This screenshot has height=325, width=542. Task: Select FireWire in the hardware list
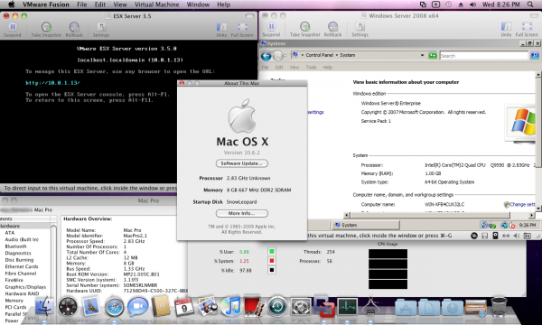coord(14,280)
